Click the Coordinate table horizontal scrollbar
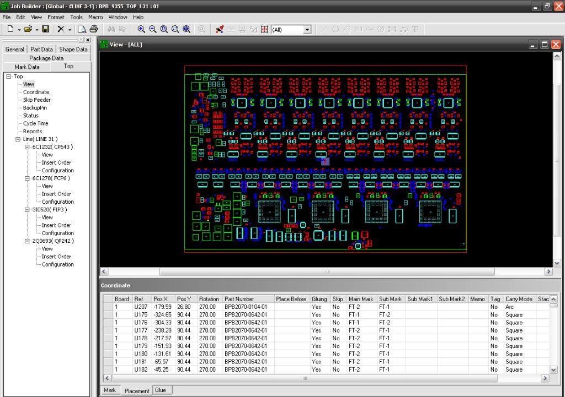This screenshot has width=565, height=397. tap(303, 379)
